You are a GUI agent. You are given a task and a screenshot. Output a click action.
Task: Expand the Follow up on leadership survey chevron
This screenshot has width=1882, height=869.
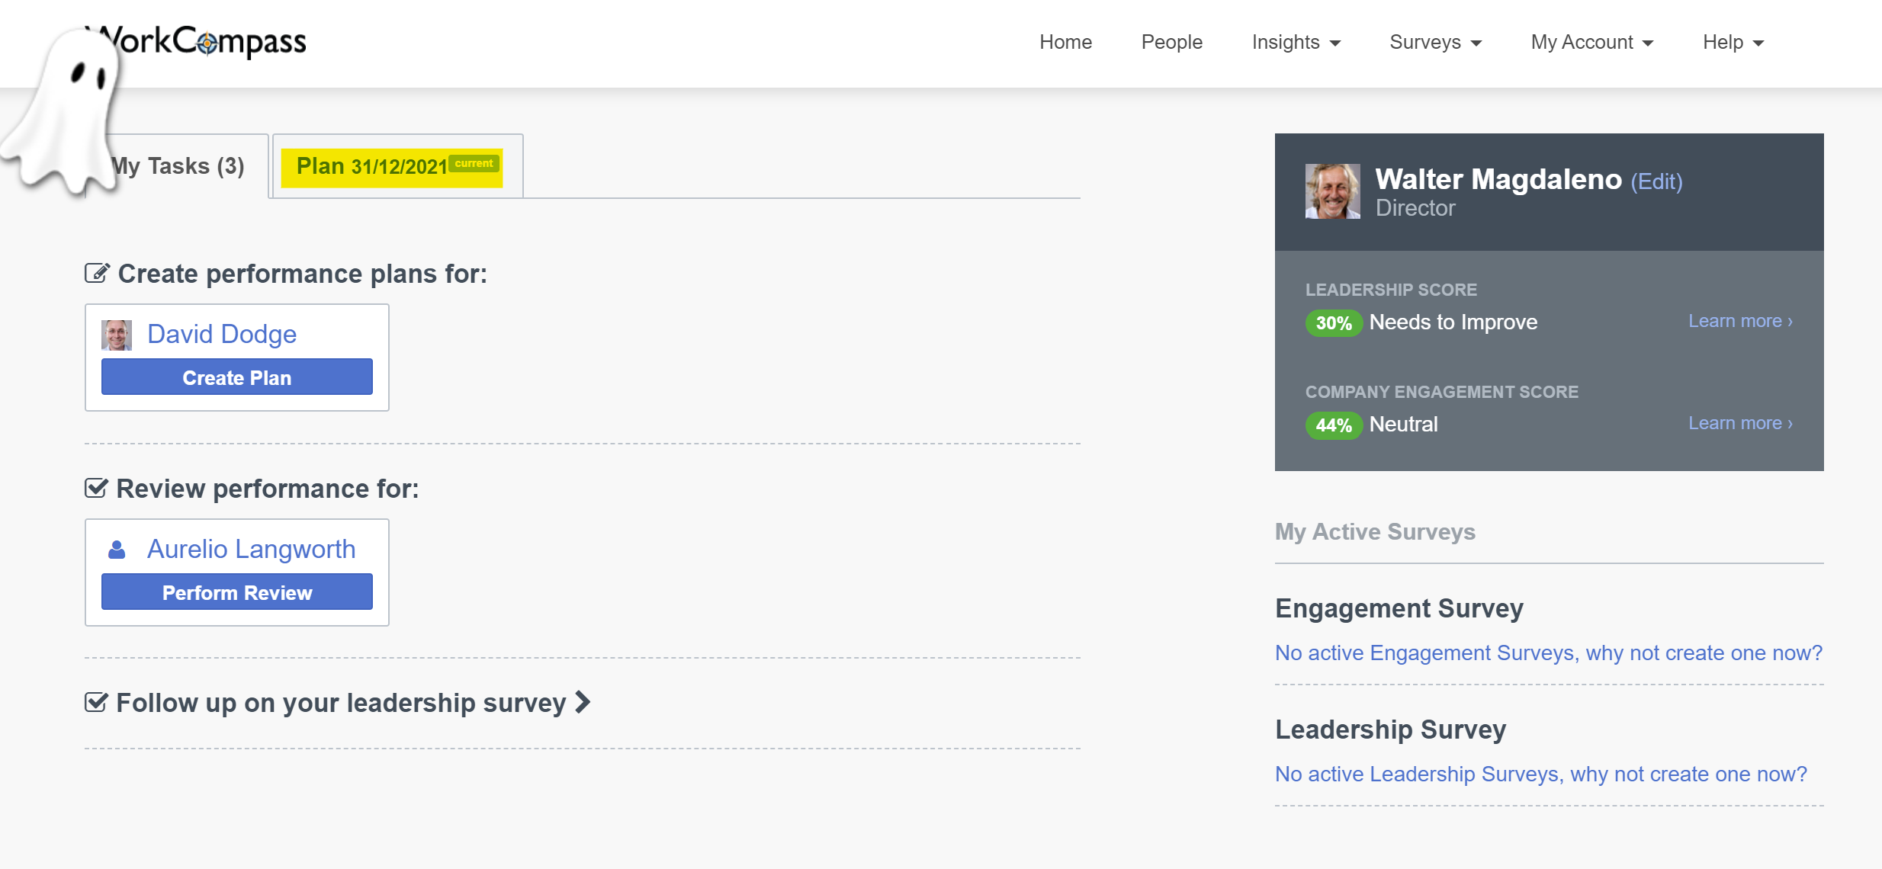coord(583,702)
